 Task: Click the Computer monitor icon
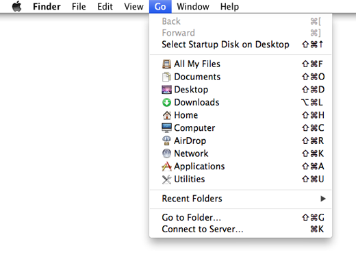click(x=166, y=128)
